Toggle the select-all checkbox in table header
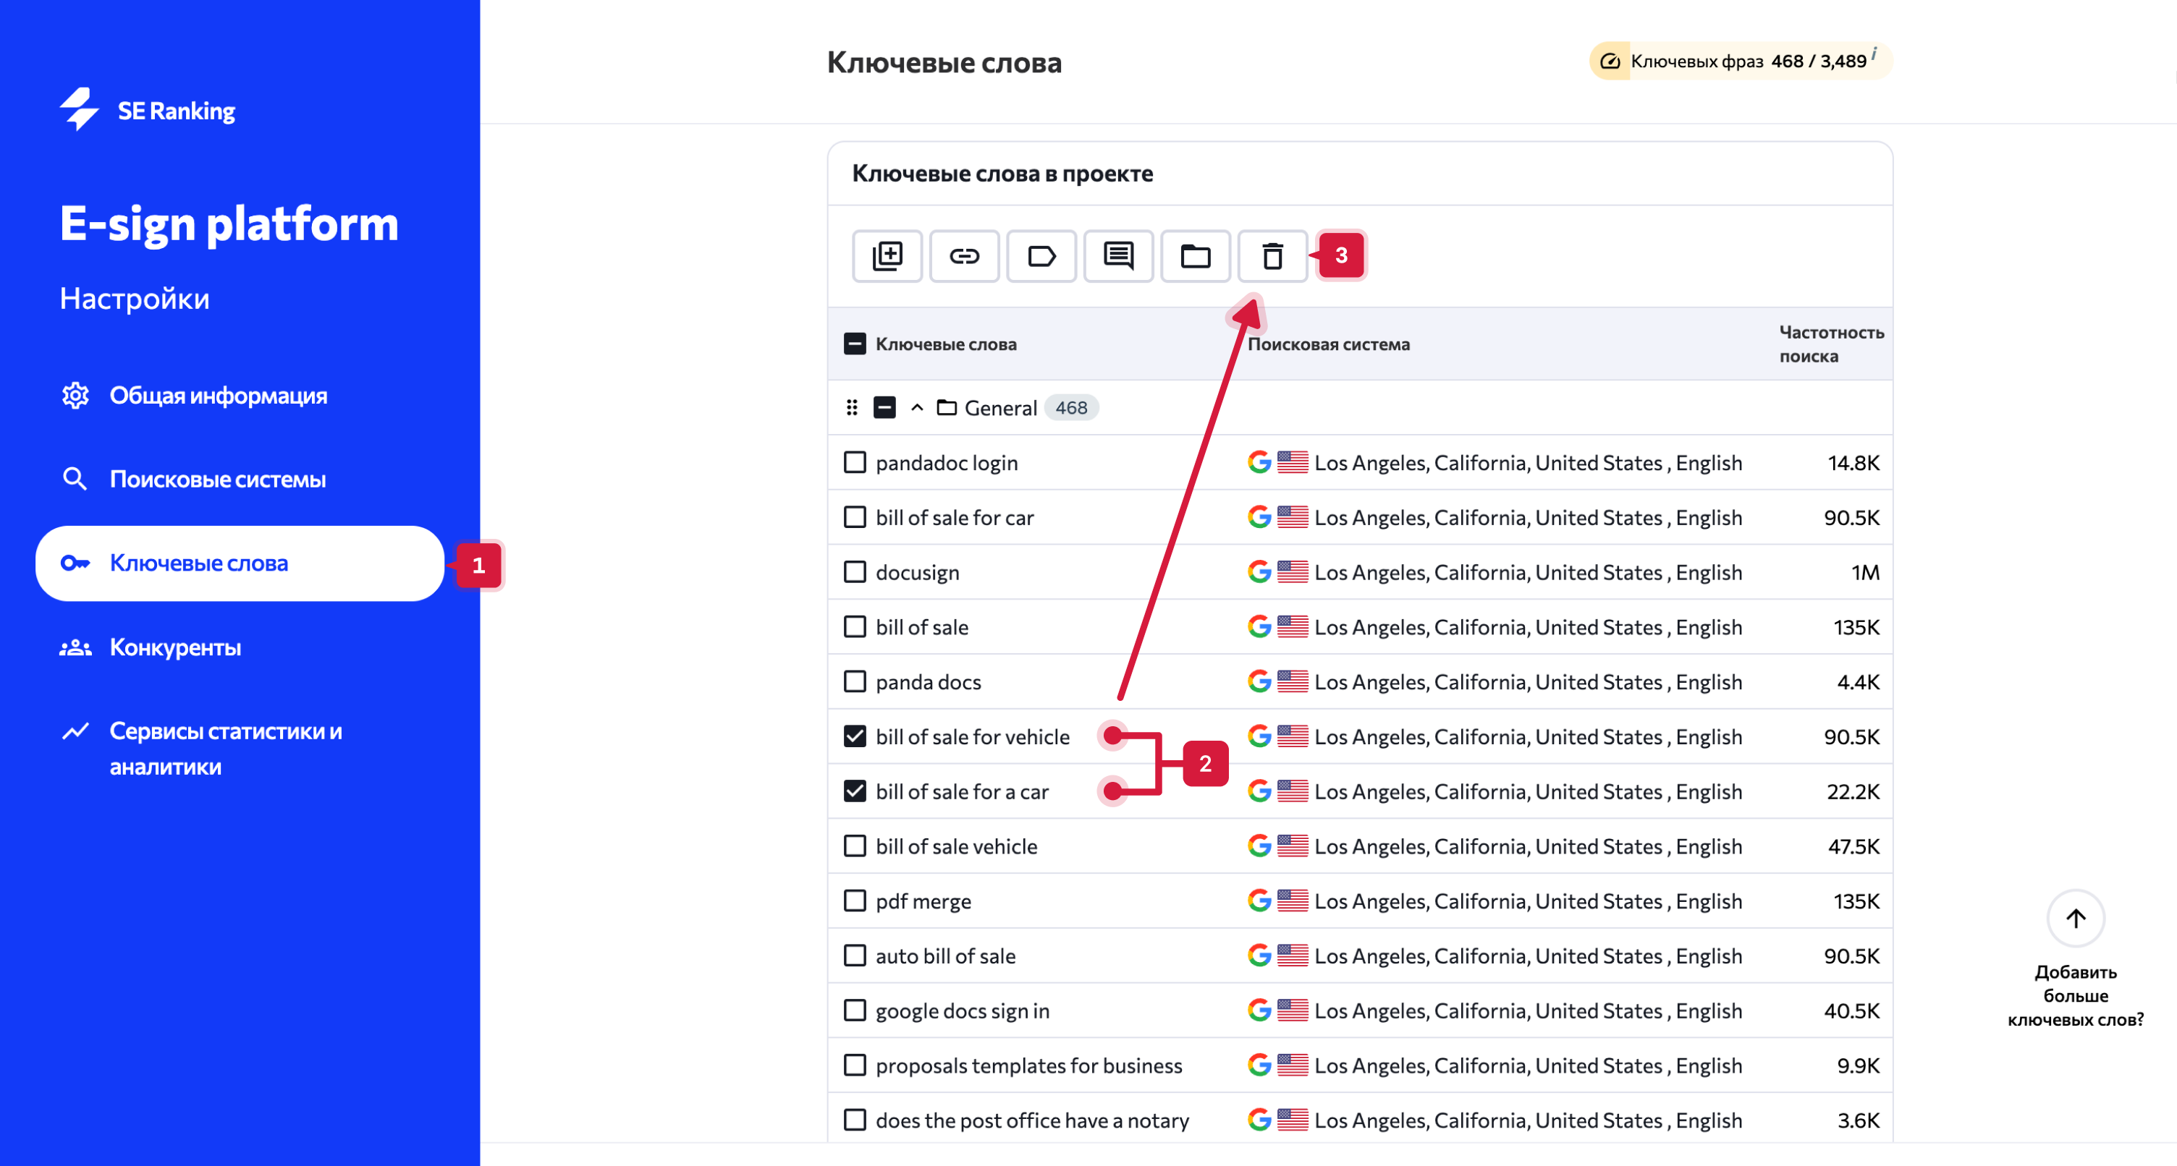 (855, 344)
